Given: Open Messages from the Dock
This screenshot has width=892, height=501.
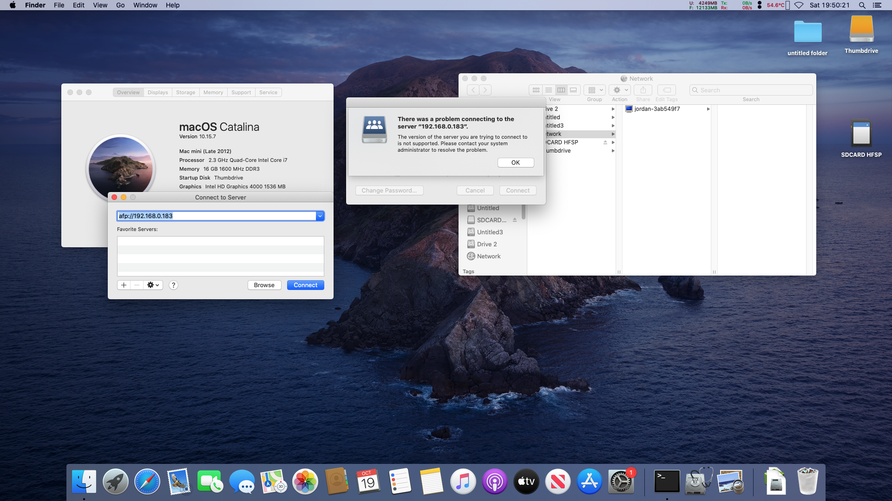Looking at the screenshot, I should (x=242, y=482).
